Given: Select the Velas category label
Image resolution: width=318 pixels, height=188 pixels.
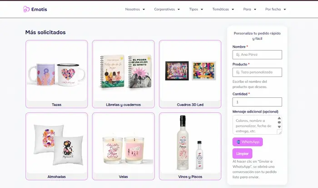Looking at the screenshot, I should pyautogui.click(x=123, y=177).
